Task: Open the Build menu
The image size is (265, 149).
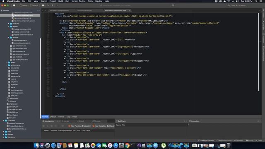Action: click(61, 1)
